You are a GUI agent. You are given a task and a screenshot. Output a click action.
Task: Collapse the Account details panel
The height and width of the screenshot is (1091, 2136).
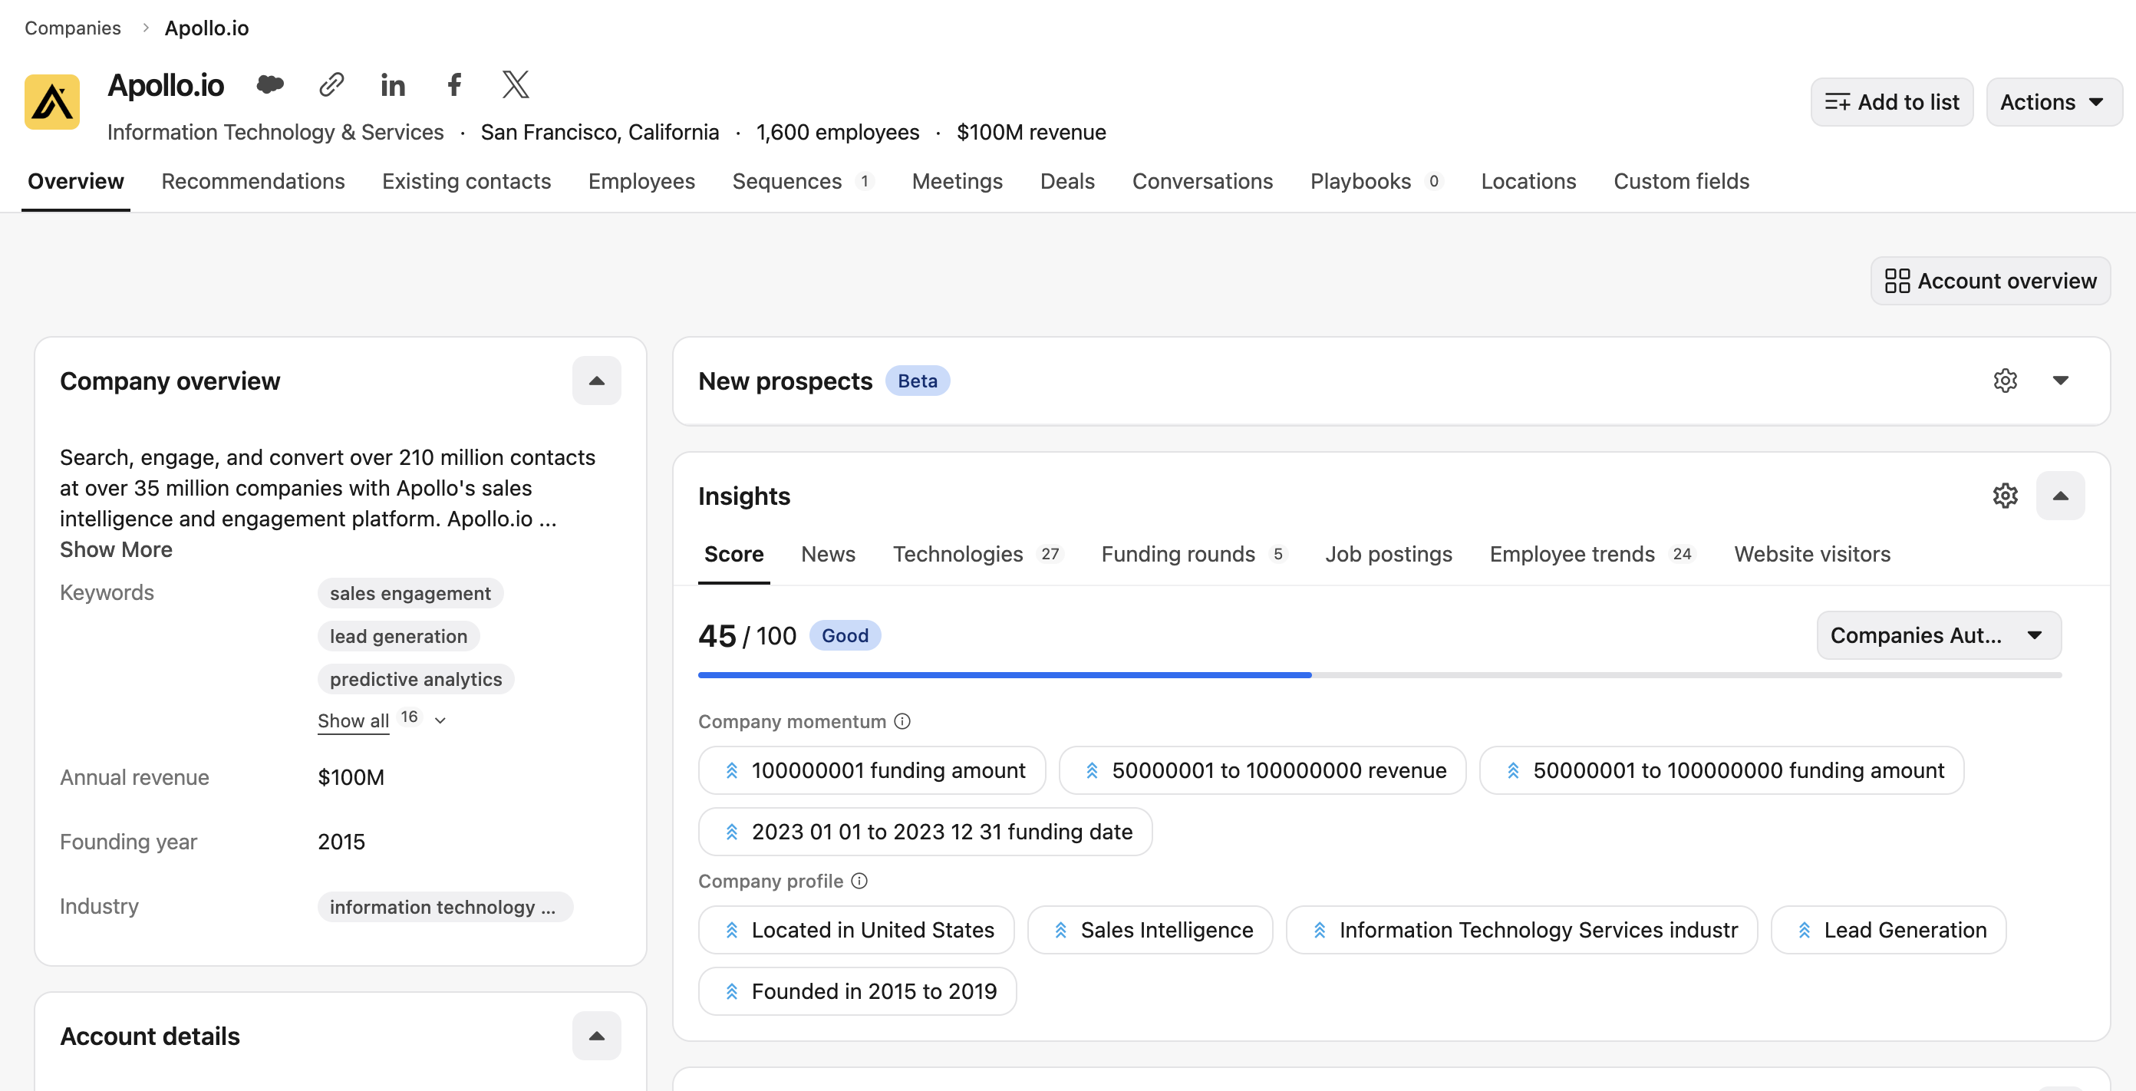tap(596, 1036)
